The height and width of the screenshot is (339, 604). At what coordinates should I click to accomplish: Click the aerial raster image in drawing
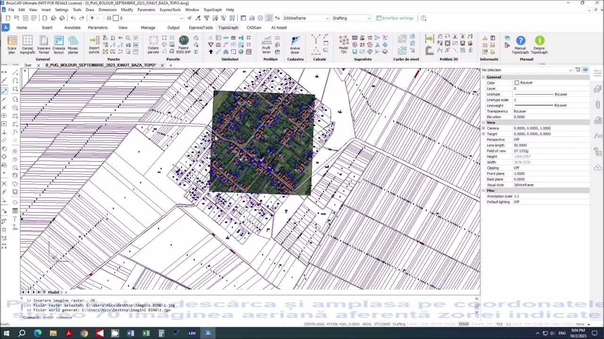pos(262,144)
